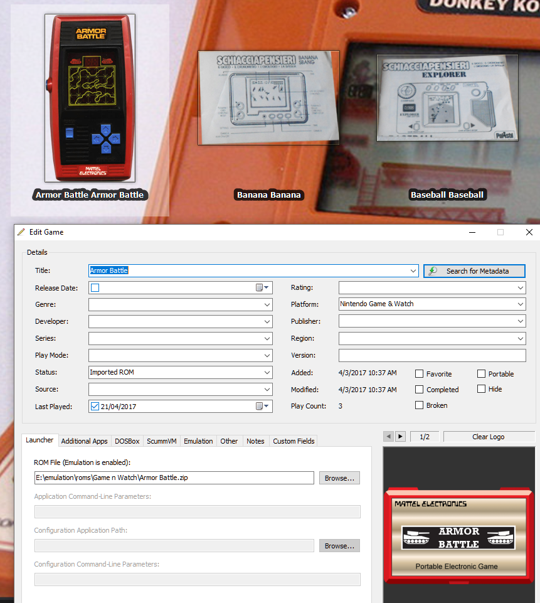Open the Rating dropdown
The image size is (540, 603).
click(x=521, y=287)
